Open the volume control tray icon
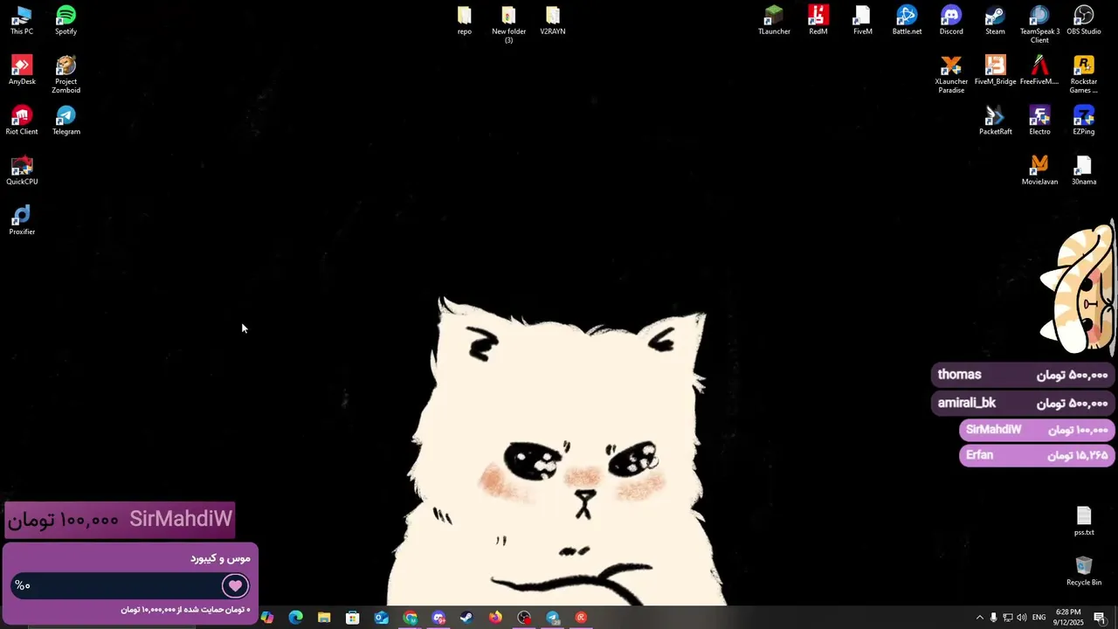1118x629 pixels. (x=1021, y=618)
